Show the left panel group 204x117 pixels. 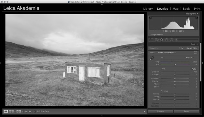click(1, 63)
